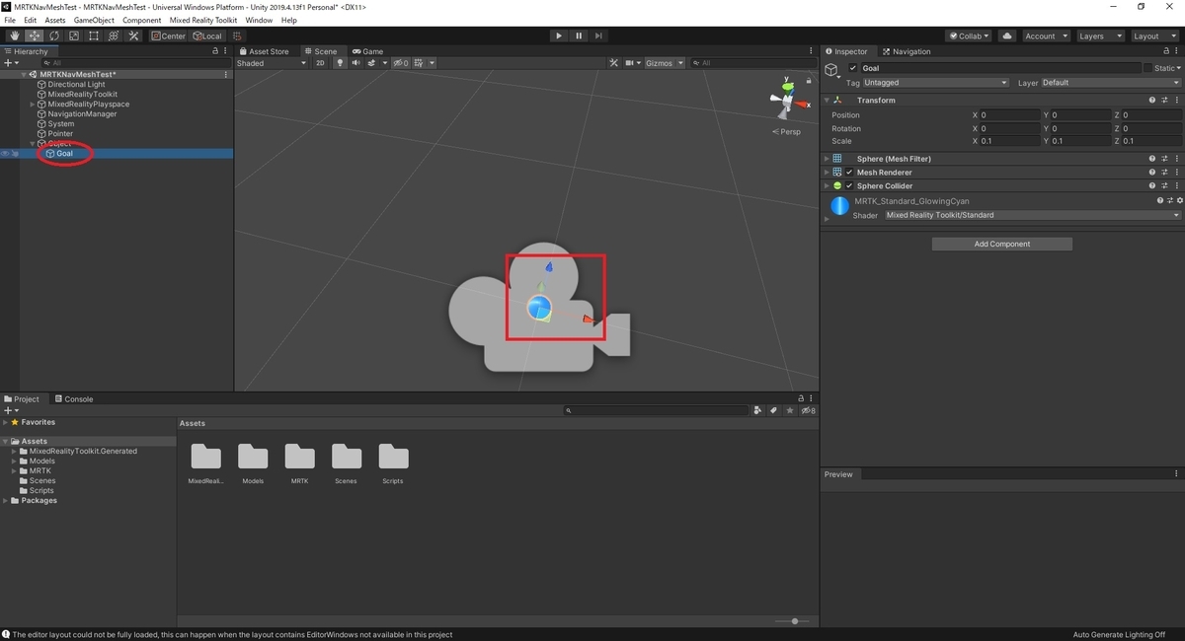Adjust the Project asset icon size slider
The image size is (1185, 641).
coord(794,621)
